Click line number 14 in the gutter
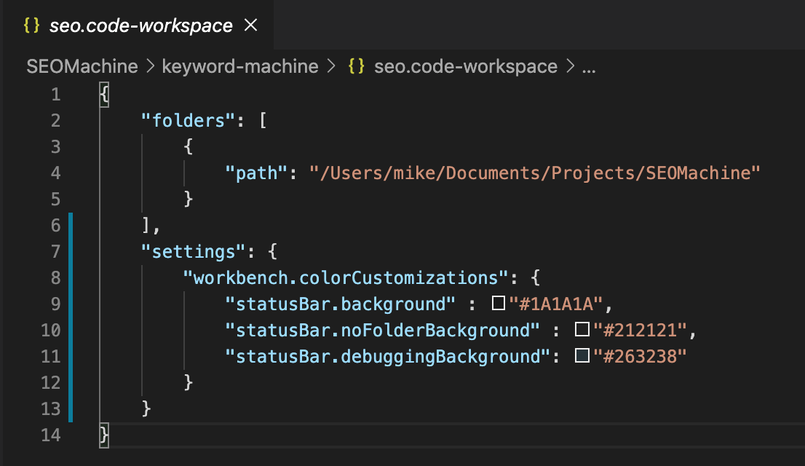Viewport: 805px width, 466px height. 51,435
